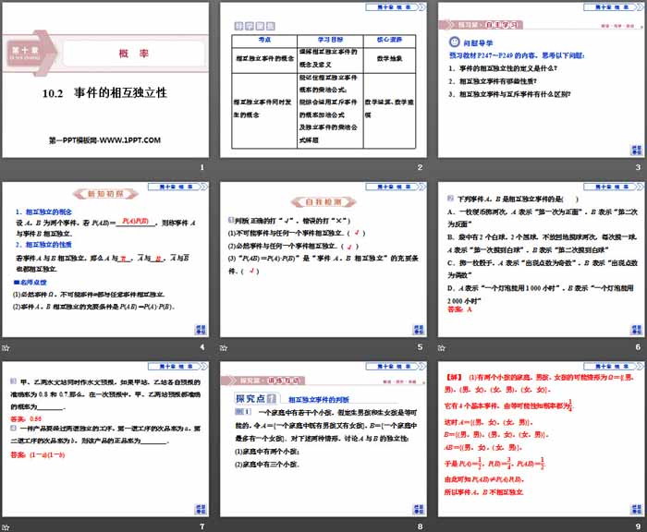
Task: Click the clock icon beside 问题导学
Action: pos(452,42)
